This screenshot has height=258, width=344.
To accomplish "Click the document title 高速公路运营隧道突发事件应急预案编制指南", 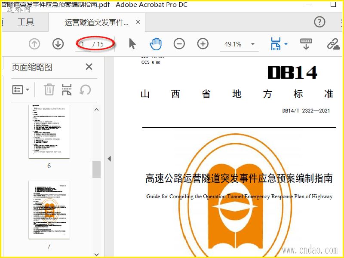I will 239,178.
